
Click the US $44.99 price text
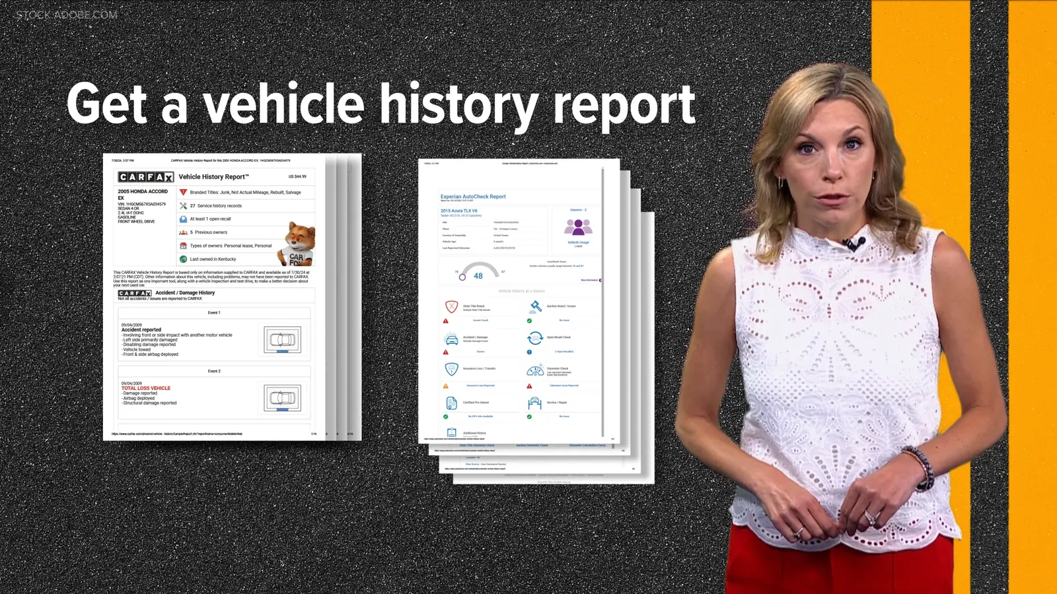pyautogui.click(x=297, y=176)
